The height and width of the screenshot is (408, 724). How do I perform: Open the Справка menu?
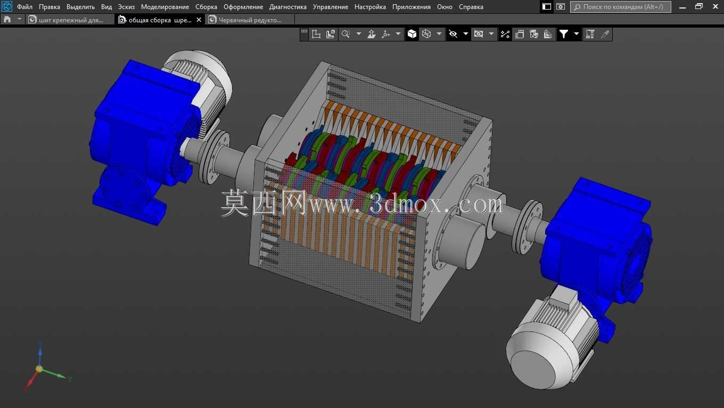pyautogui.click(x=471, y=7)
